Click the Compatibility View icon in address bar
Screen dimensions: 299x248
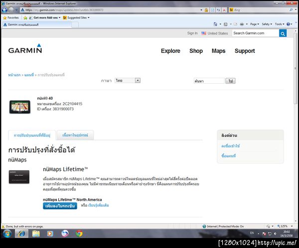(213, 10)
